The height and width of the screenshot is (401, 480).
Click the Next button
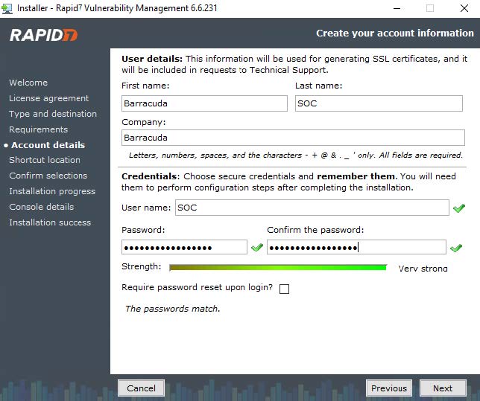443,388
